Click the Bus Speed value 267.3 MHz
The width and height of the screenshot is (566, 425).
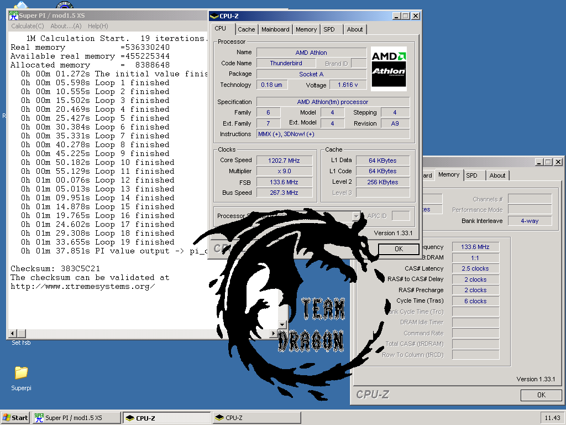pyautogui.click(x=284, y=193)
